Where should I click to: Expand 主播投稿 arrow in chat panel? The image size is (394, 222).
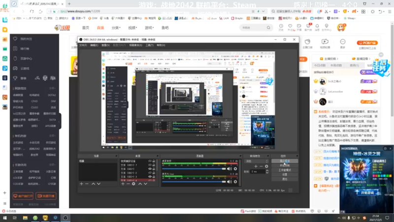pos(337,59)
